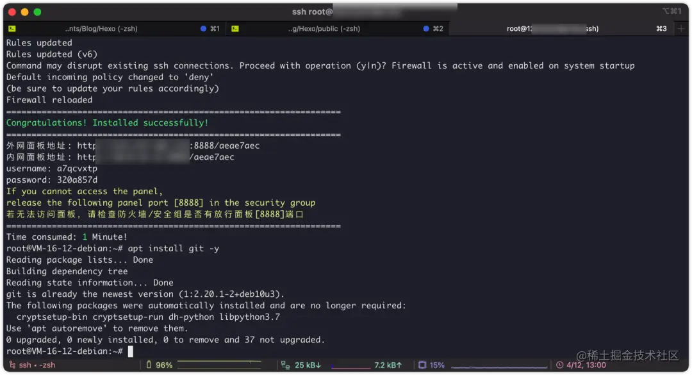The width and height of the screenshot is (692, 375).
Task: Click the username a7qcvxtp line
Action: (x=52, y=169)
